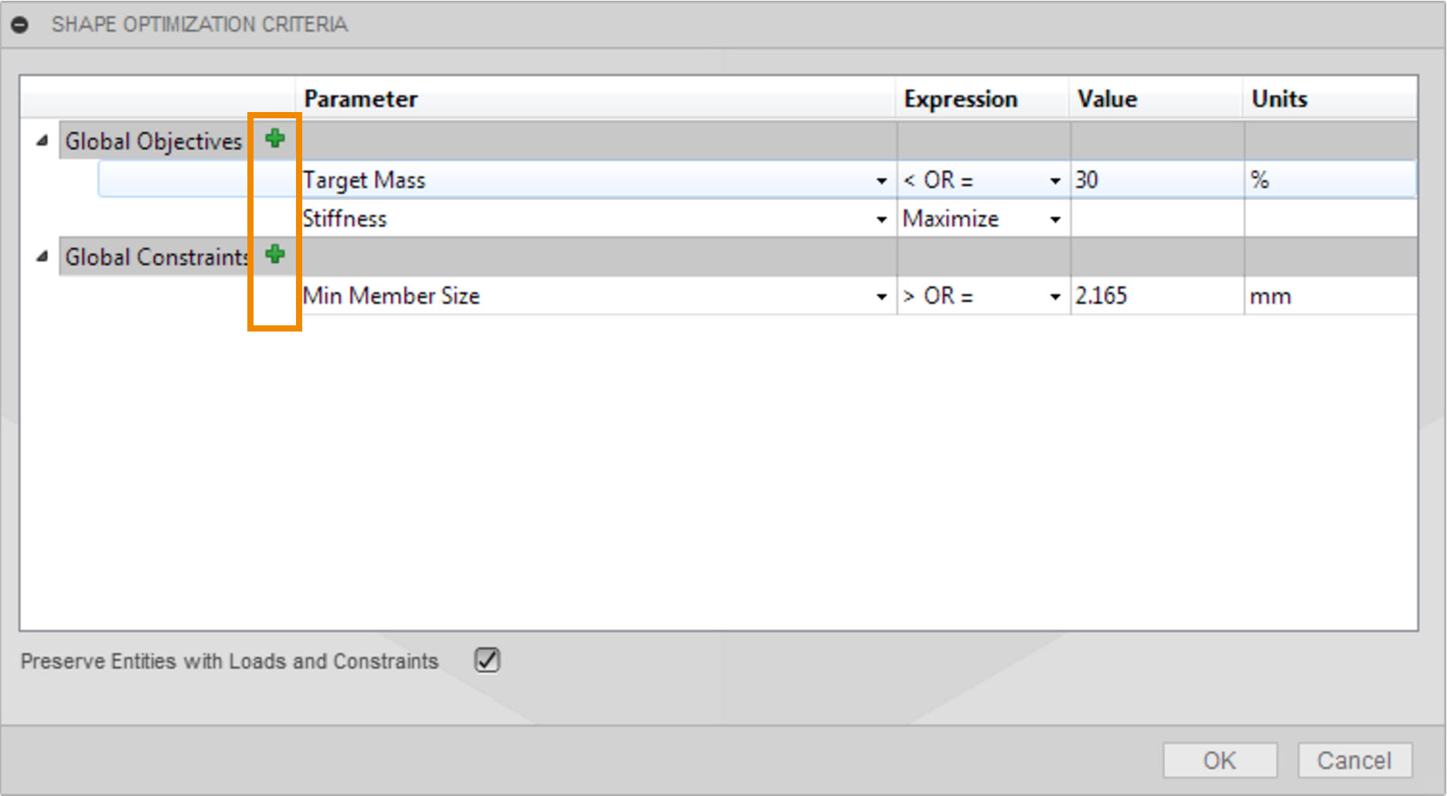Click the Expression column header
The width and height of the screenshot is (1447, 796).
(961, 99)
